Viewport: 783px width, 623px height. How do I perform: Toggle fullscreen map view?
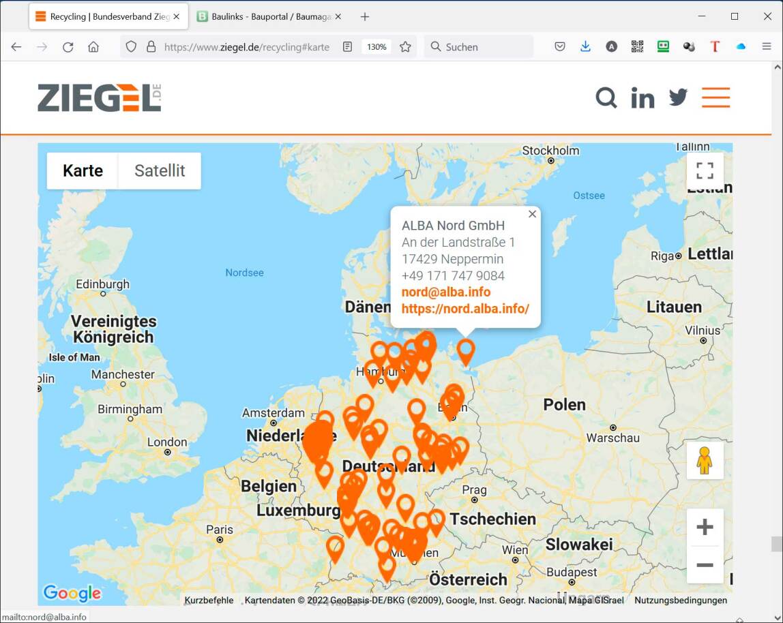coord(705,170)
